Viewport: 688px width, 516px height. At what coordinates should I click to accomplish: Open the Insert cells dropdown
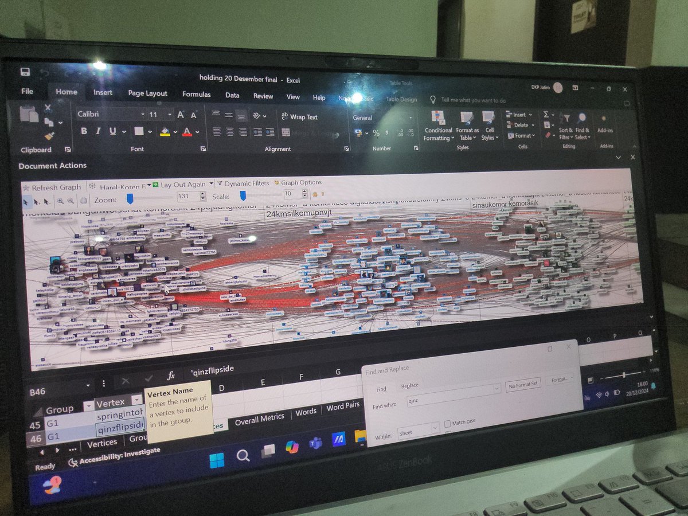(519, 115)
